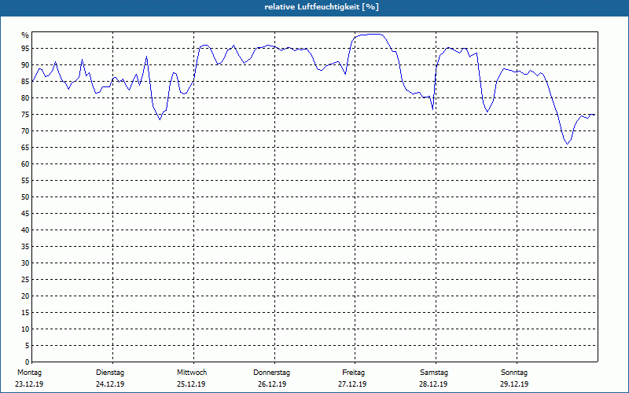Screen dimensions: 629x393
Task: Select the 'Sonntag' day label
Action: [514, 373]
